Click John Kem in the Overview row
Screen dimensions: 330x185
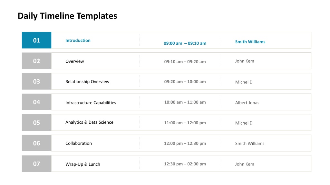(x=245, y=61)
